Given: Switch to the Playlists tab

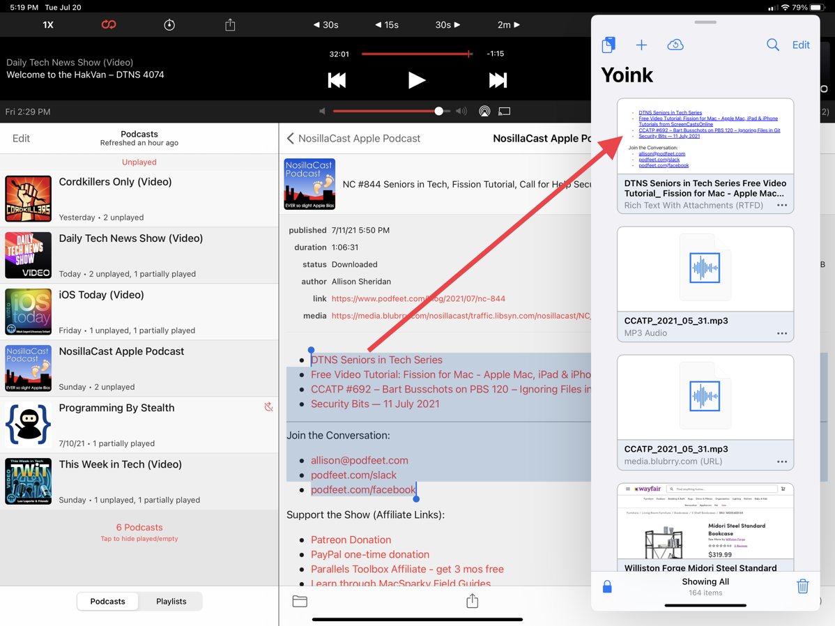Looking at the screenshot, I should tap(171, 601).
